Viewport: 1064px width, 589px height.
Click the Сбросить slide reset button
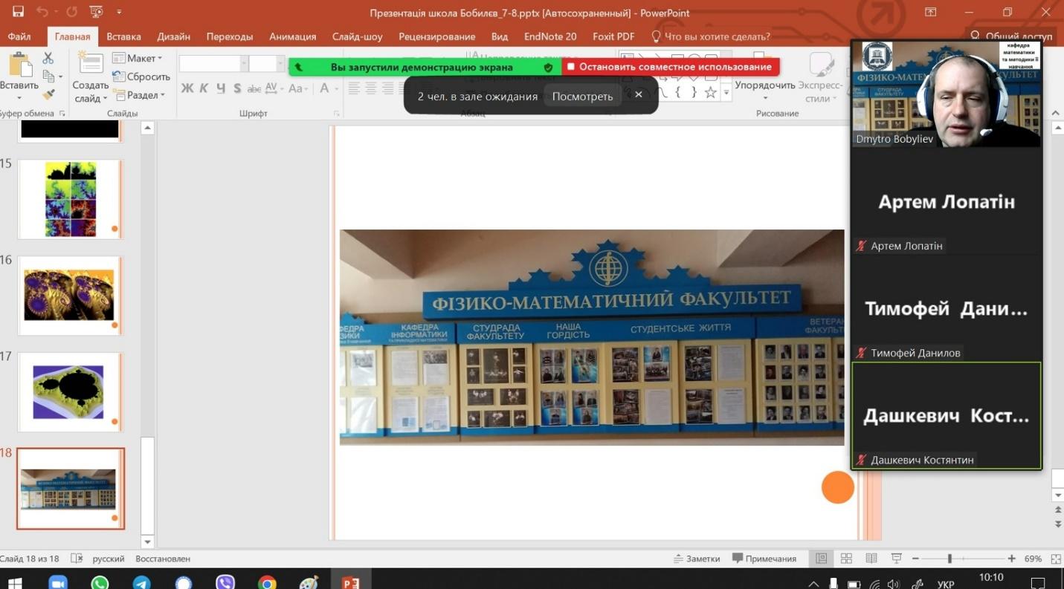(141, 77)
